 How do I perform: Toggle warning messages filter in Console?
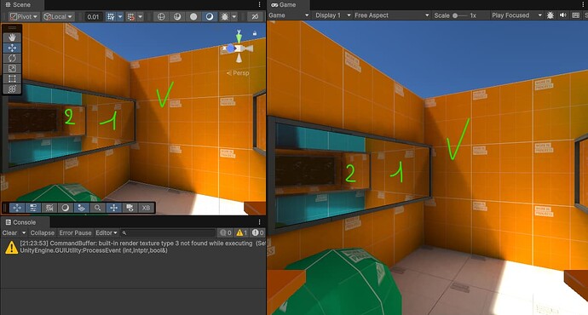tap(241, 232)
